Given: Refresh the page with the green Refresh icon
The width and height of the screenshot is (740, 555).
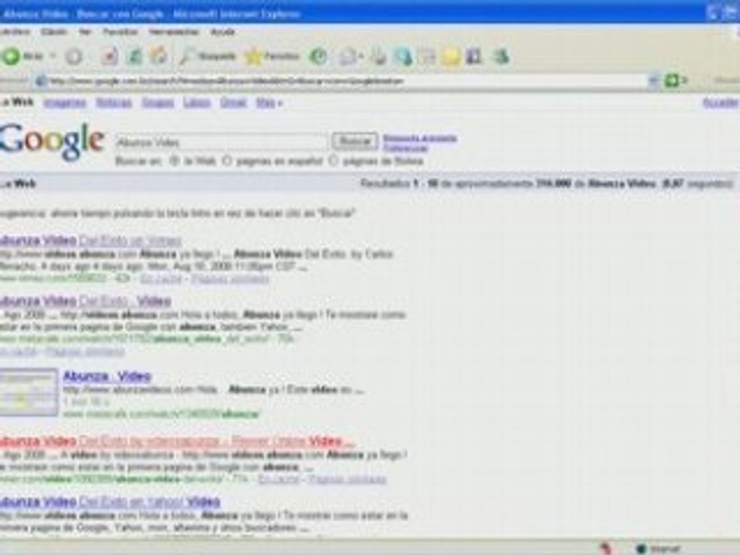Looking at the screenshot, I should tap(134, 56).
